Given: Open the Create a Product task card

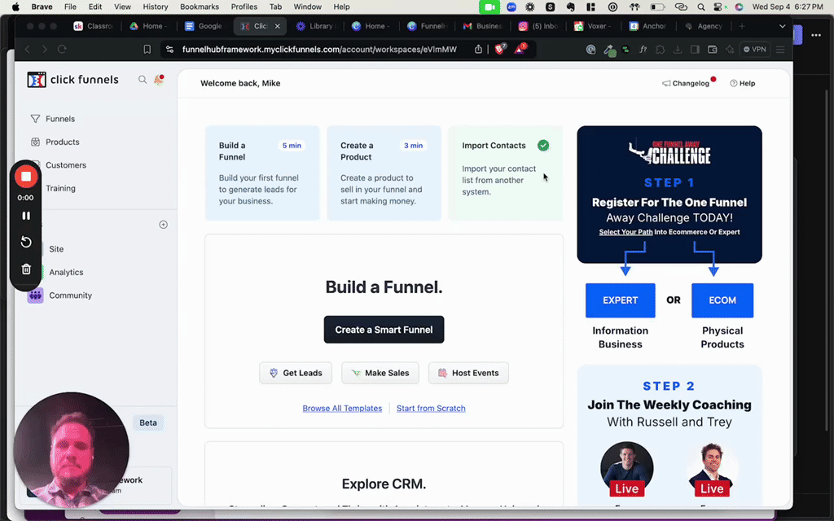Looking at the screenshot, I should 384,173.
